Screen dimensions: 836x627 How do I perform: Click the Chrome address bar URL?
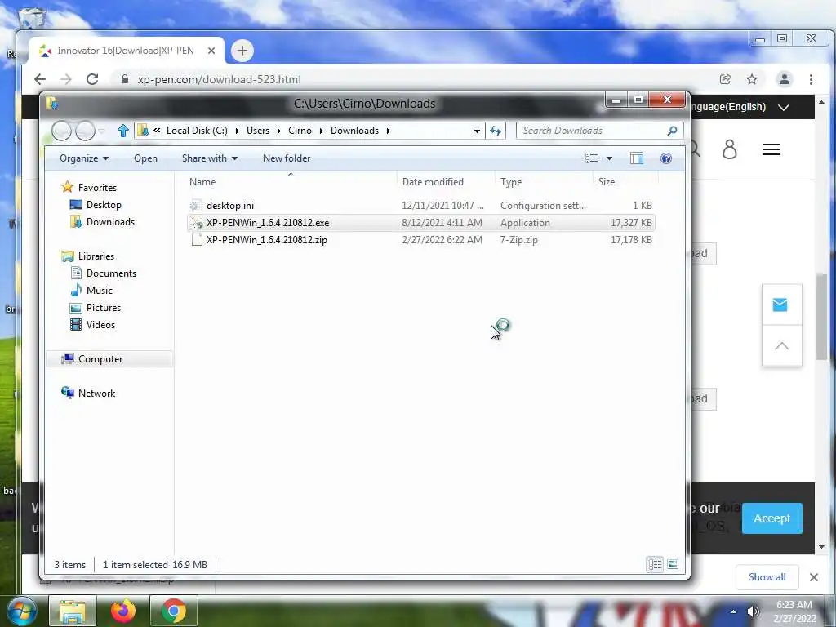click(219, 79)
